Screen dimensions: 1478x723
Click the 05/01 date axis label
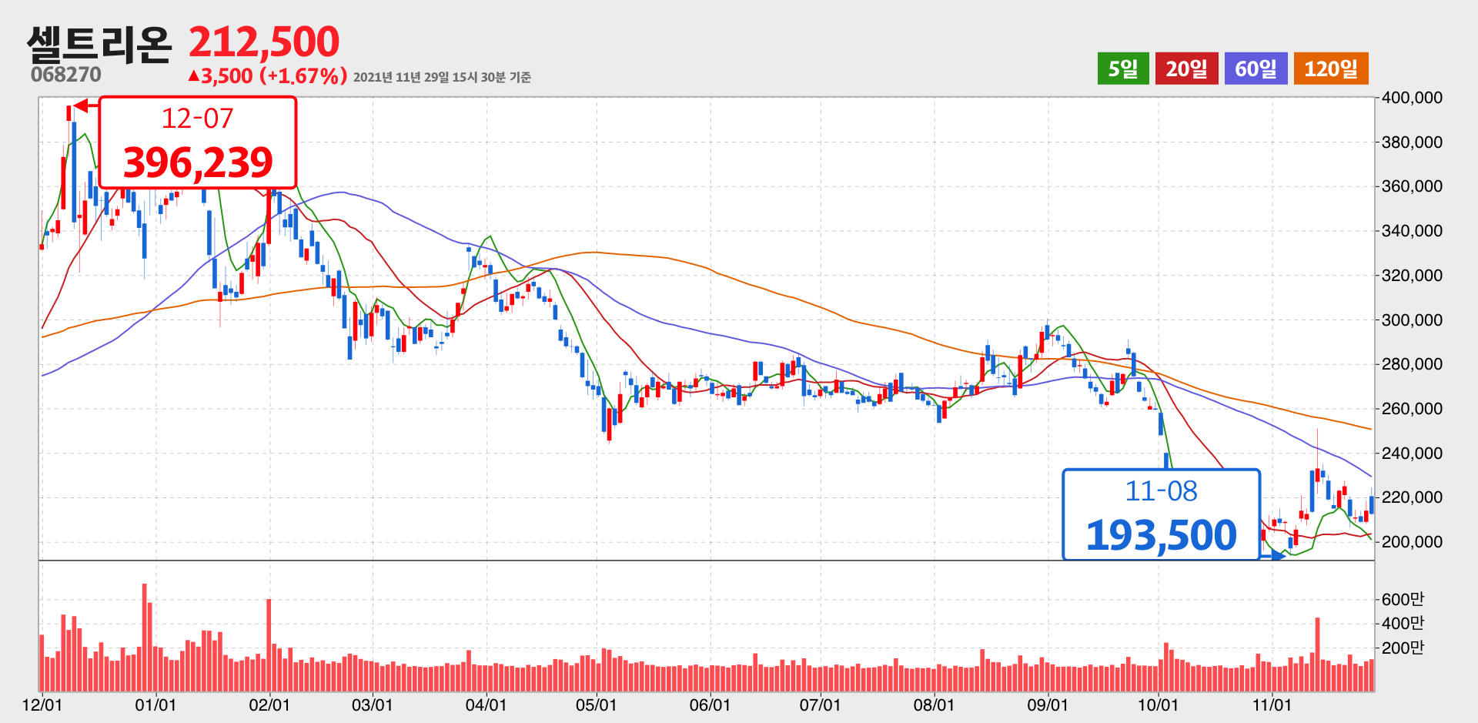[597, 705]
